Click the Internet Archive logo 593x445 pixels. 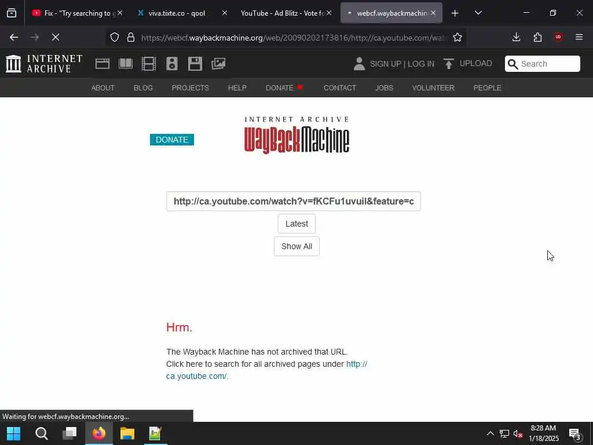(44, 64)
